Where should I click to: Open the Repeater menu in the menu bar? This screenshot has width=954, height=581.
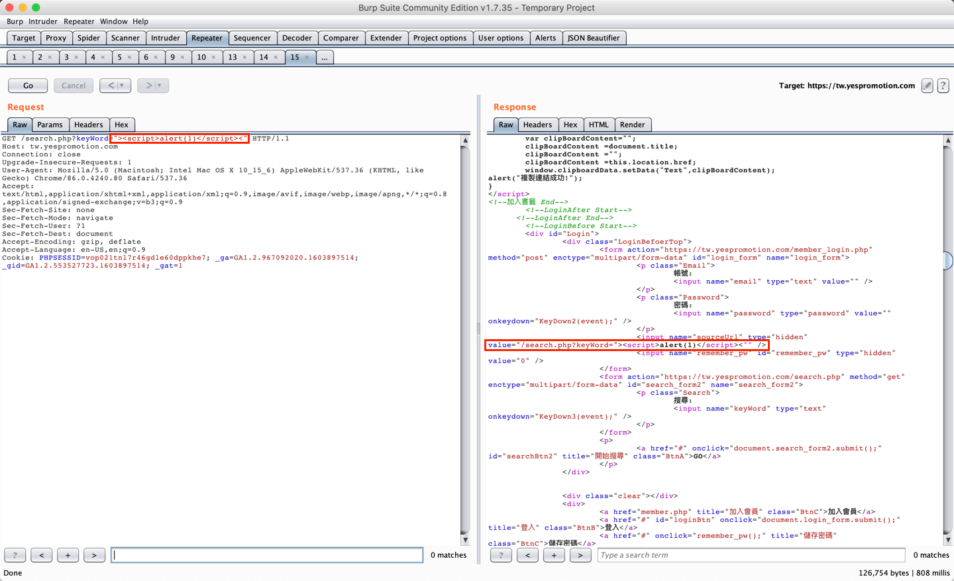click(x=79, y=21)
